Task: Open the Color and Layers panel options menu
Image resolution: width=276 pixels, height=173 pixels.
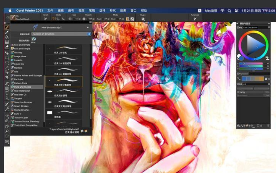Action: 269,23
